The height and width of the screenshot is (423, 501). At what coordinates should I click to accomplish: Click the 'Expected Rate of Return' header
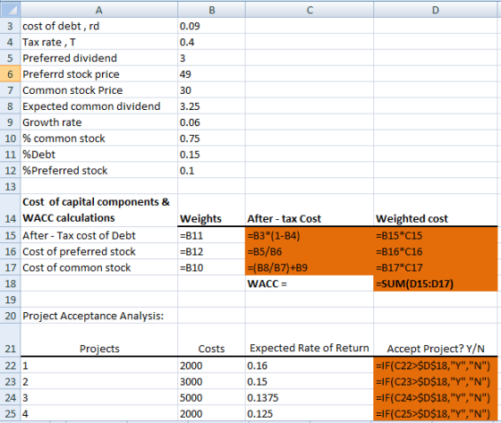310,340
